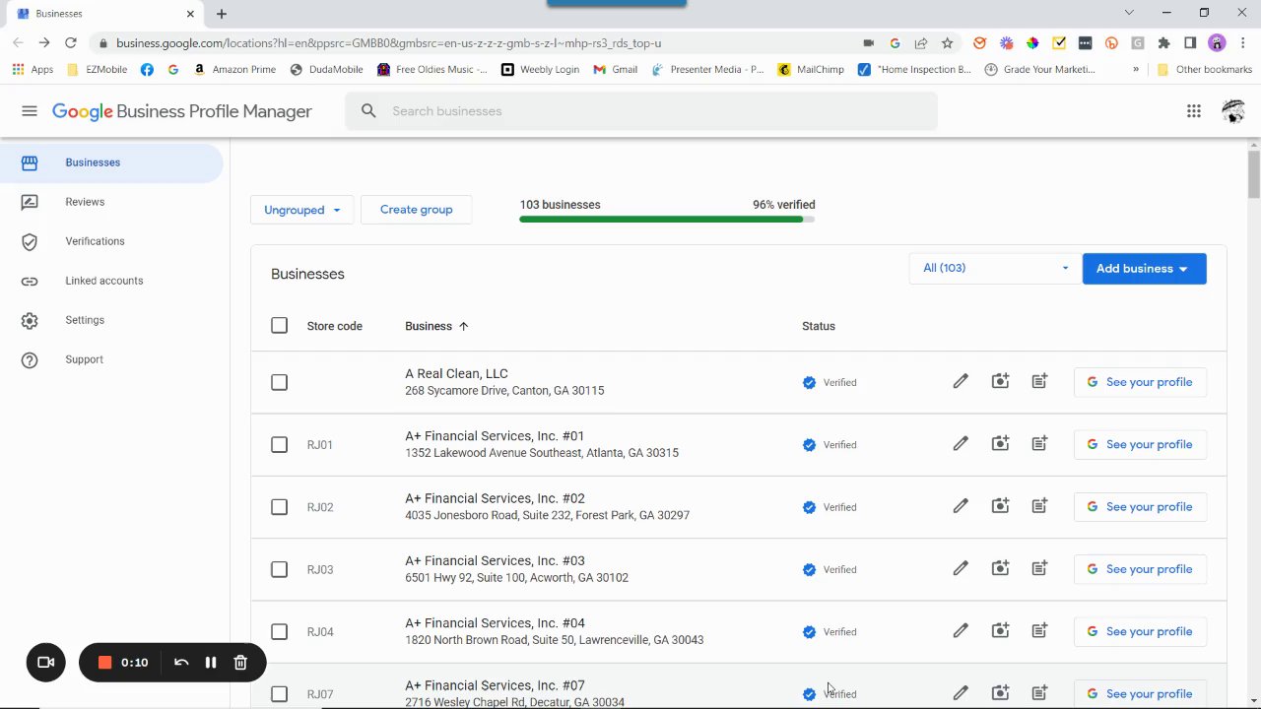Screen dimensions: 1261x709
Task: Restart the recording with the undo arrow
Action: [x=181, y=663]
